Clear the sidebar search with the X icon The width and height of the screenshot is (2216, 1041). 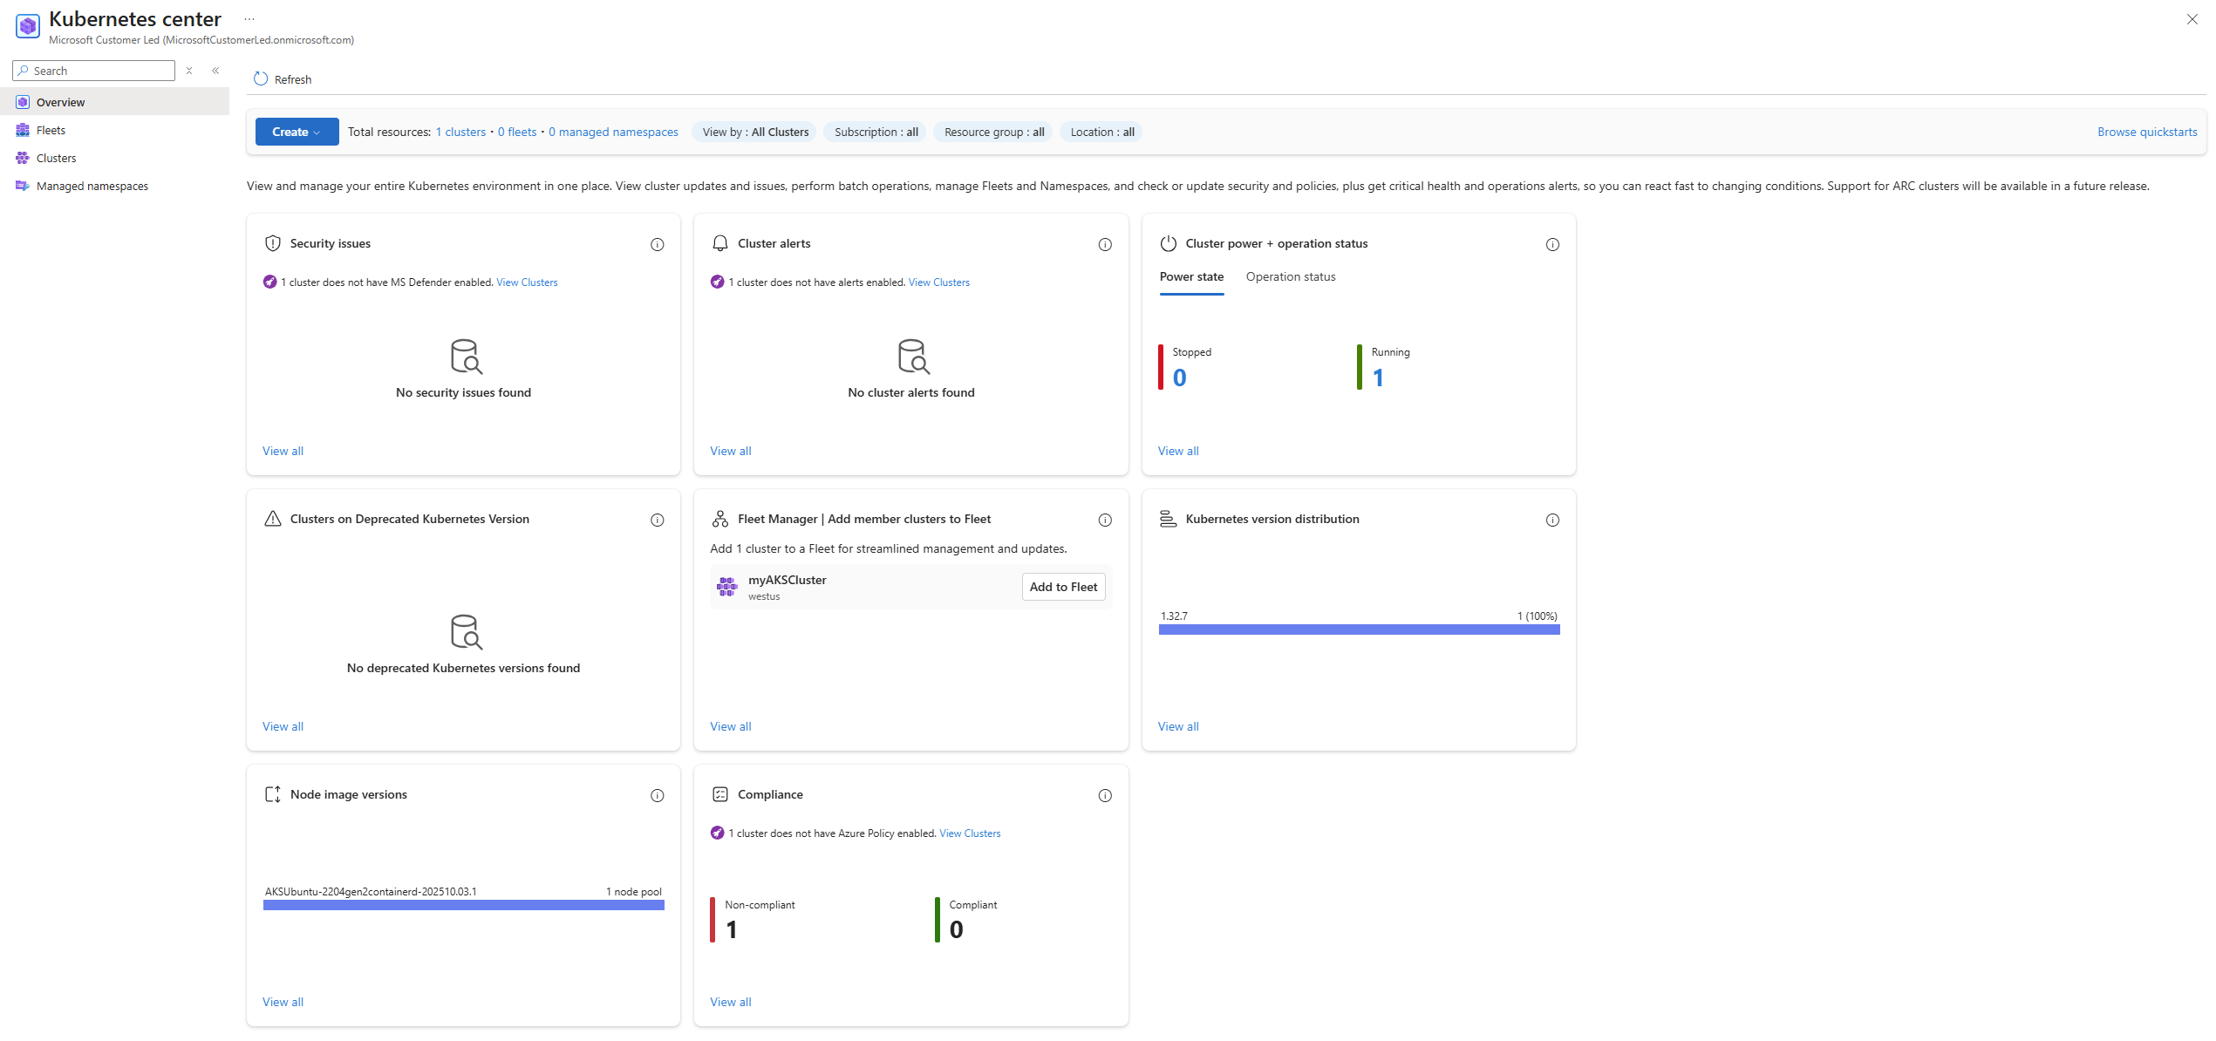(189, 71)
